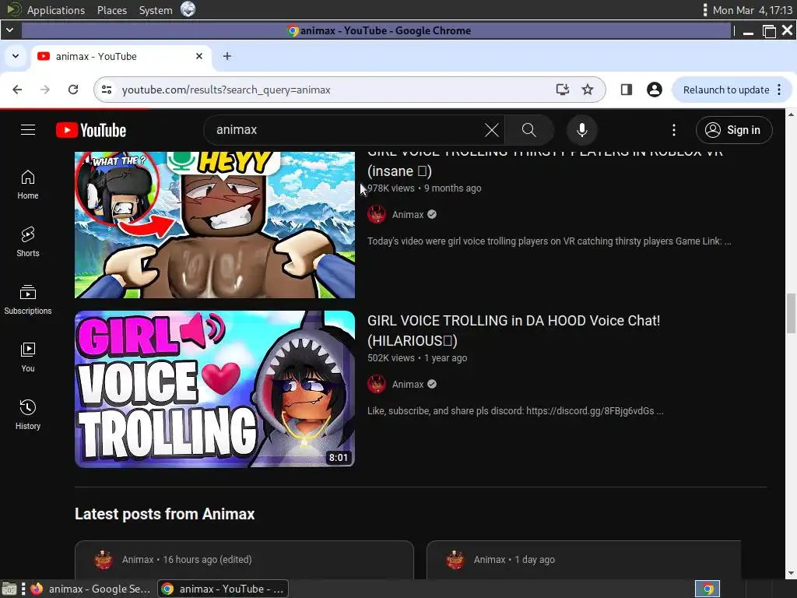Click the Animax channel avatar under 978K views video

tap(377, 215)
